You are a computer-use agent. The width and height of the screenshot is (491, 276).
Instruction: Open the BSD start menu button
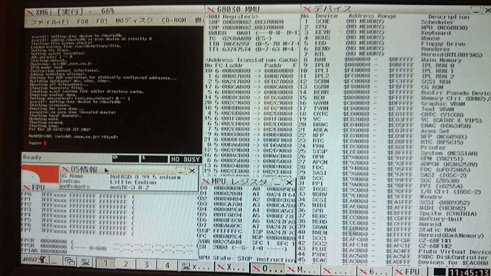coord(35,260)
